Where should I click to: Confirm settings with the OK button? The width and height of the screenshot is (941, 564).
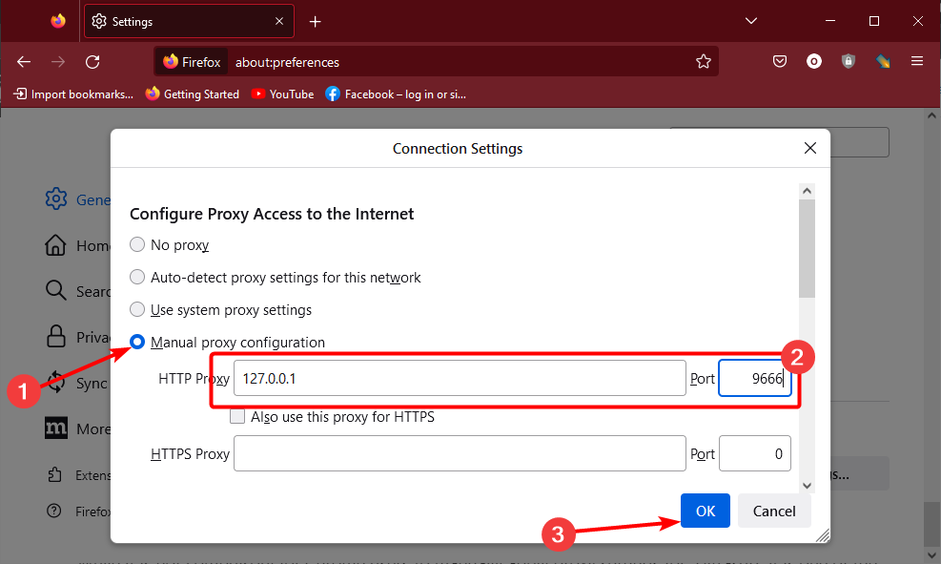(706, 512)
